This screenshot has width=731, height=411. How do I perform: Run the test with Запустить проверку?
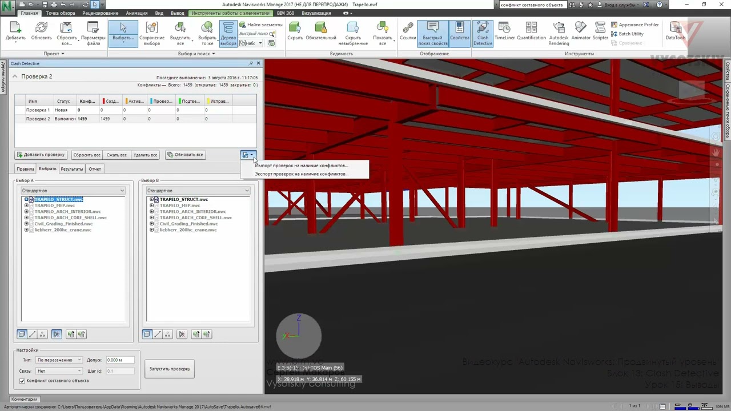pyautogui.click(x=170, y=369)
